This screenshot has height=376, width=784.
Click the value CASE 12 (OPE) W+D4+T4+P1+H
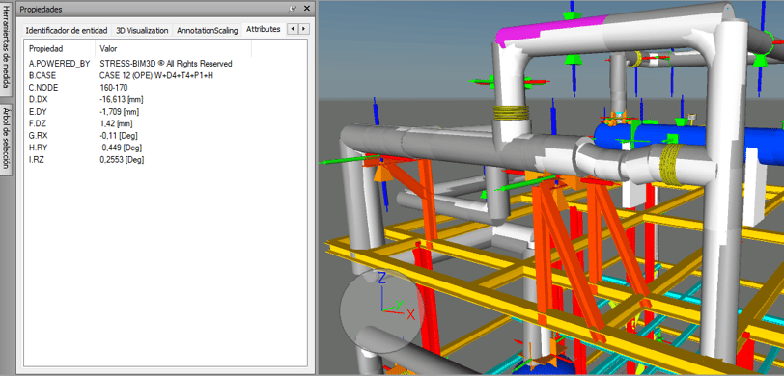[x=156, y=75]
